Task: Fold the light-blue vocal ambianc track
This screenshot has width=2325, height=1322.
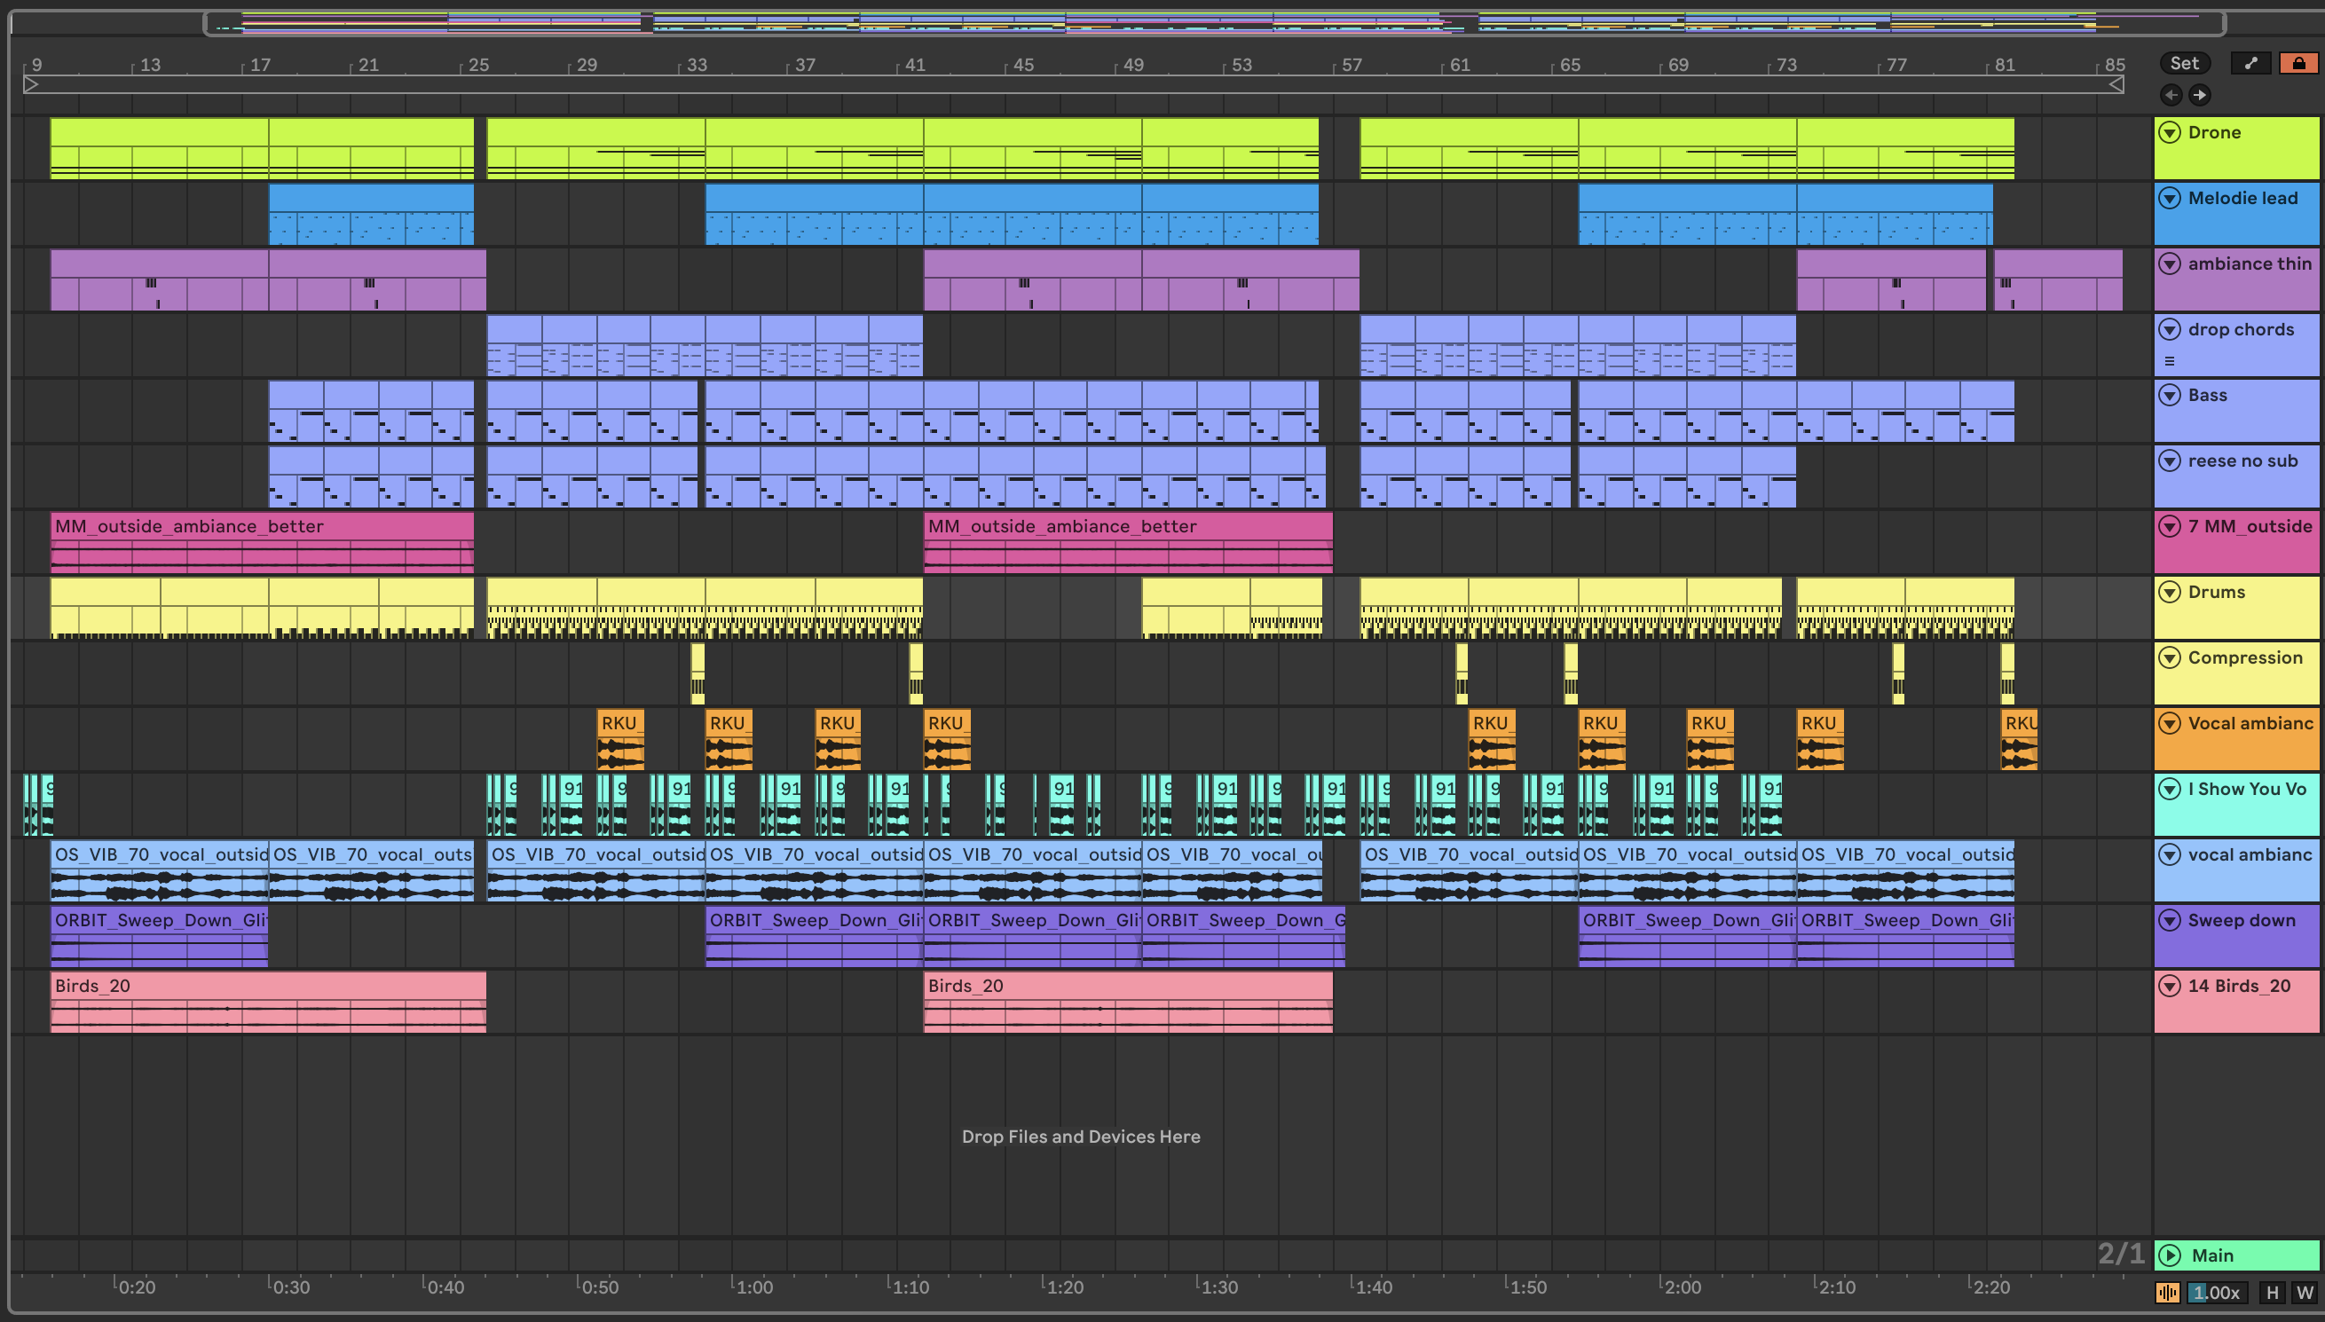Action: click(2170, 854)
